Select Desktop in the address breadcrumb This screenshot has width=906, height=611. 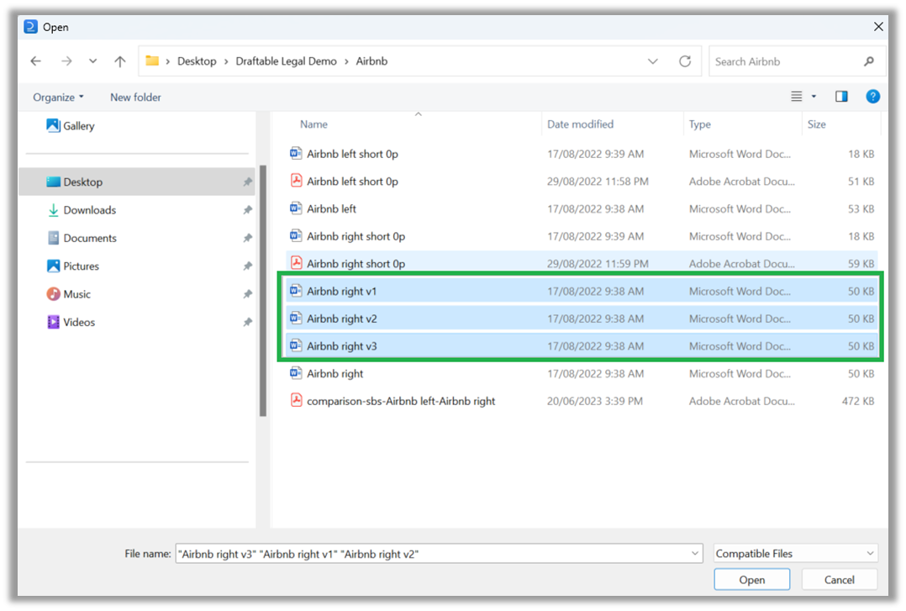point(197,61)
